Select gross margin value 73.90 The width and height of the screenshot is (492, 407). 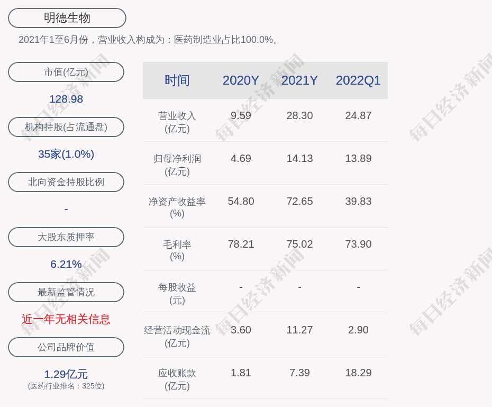(x=358, y=244)
